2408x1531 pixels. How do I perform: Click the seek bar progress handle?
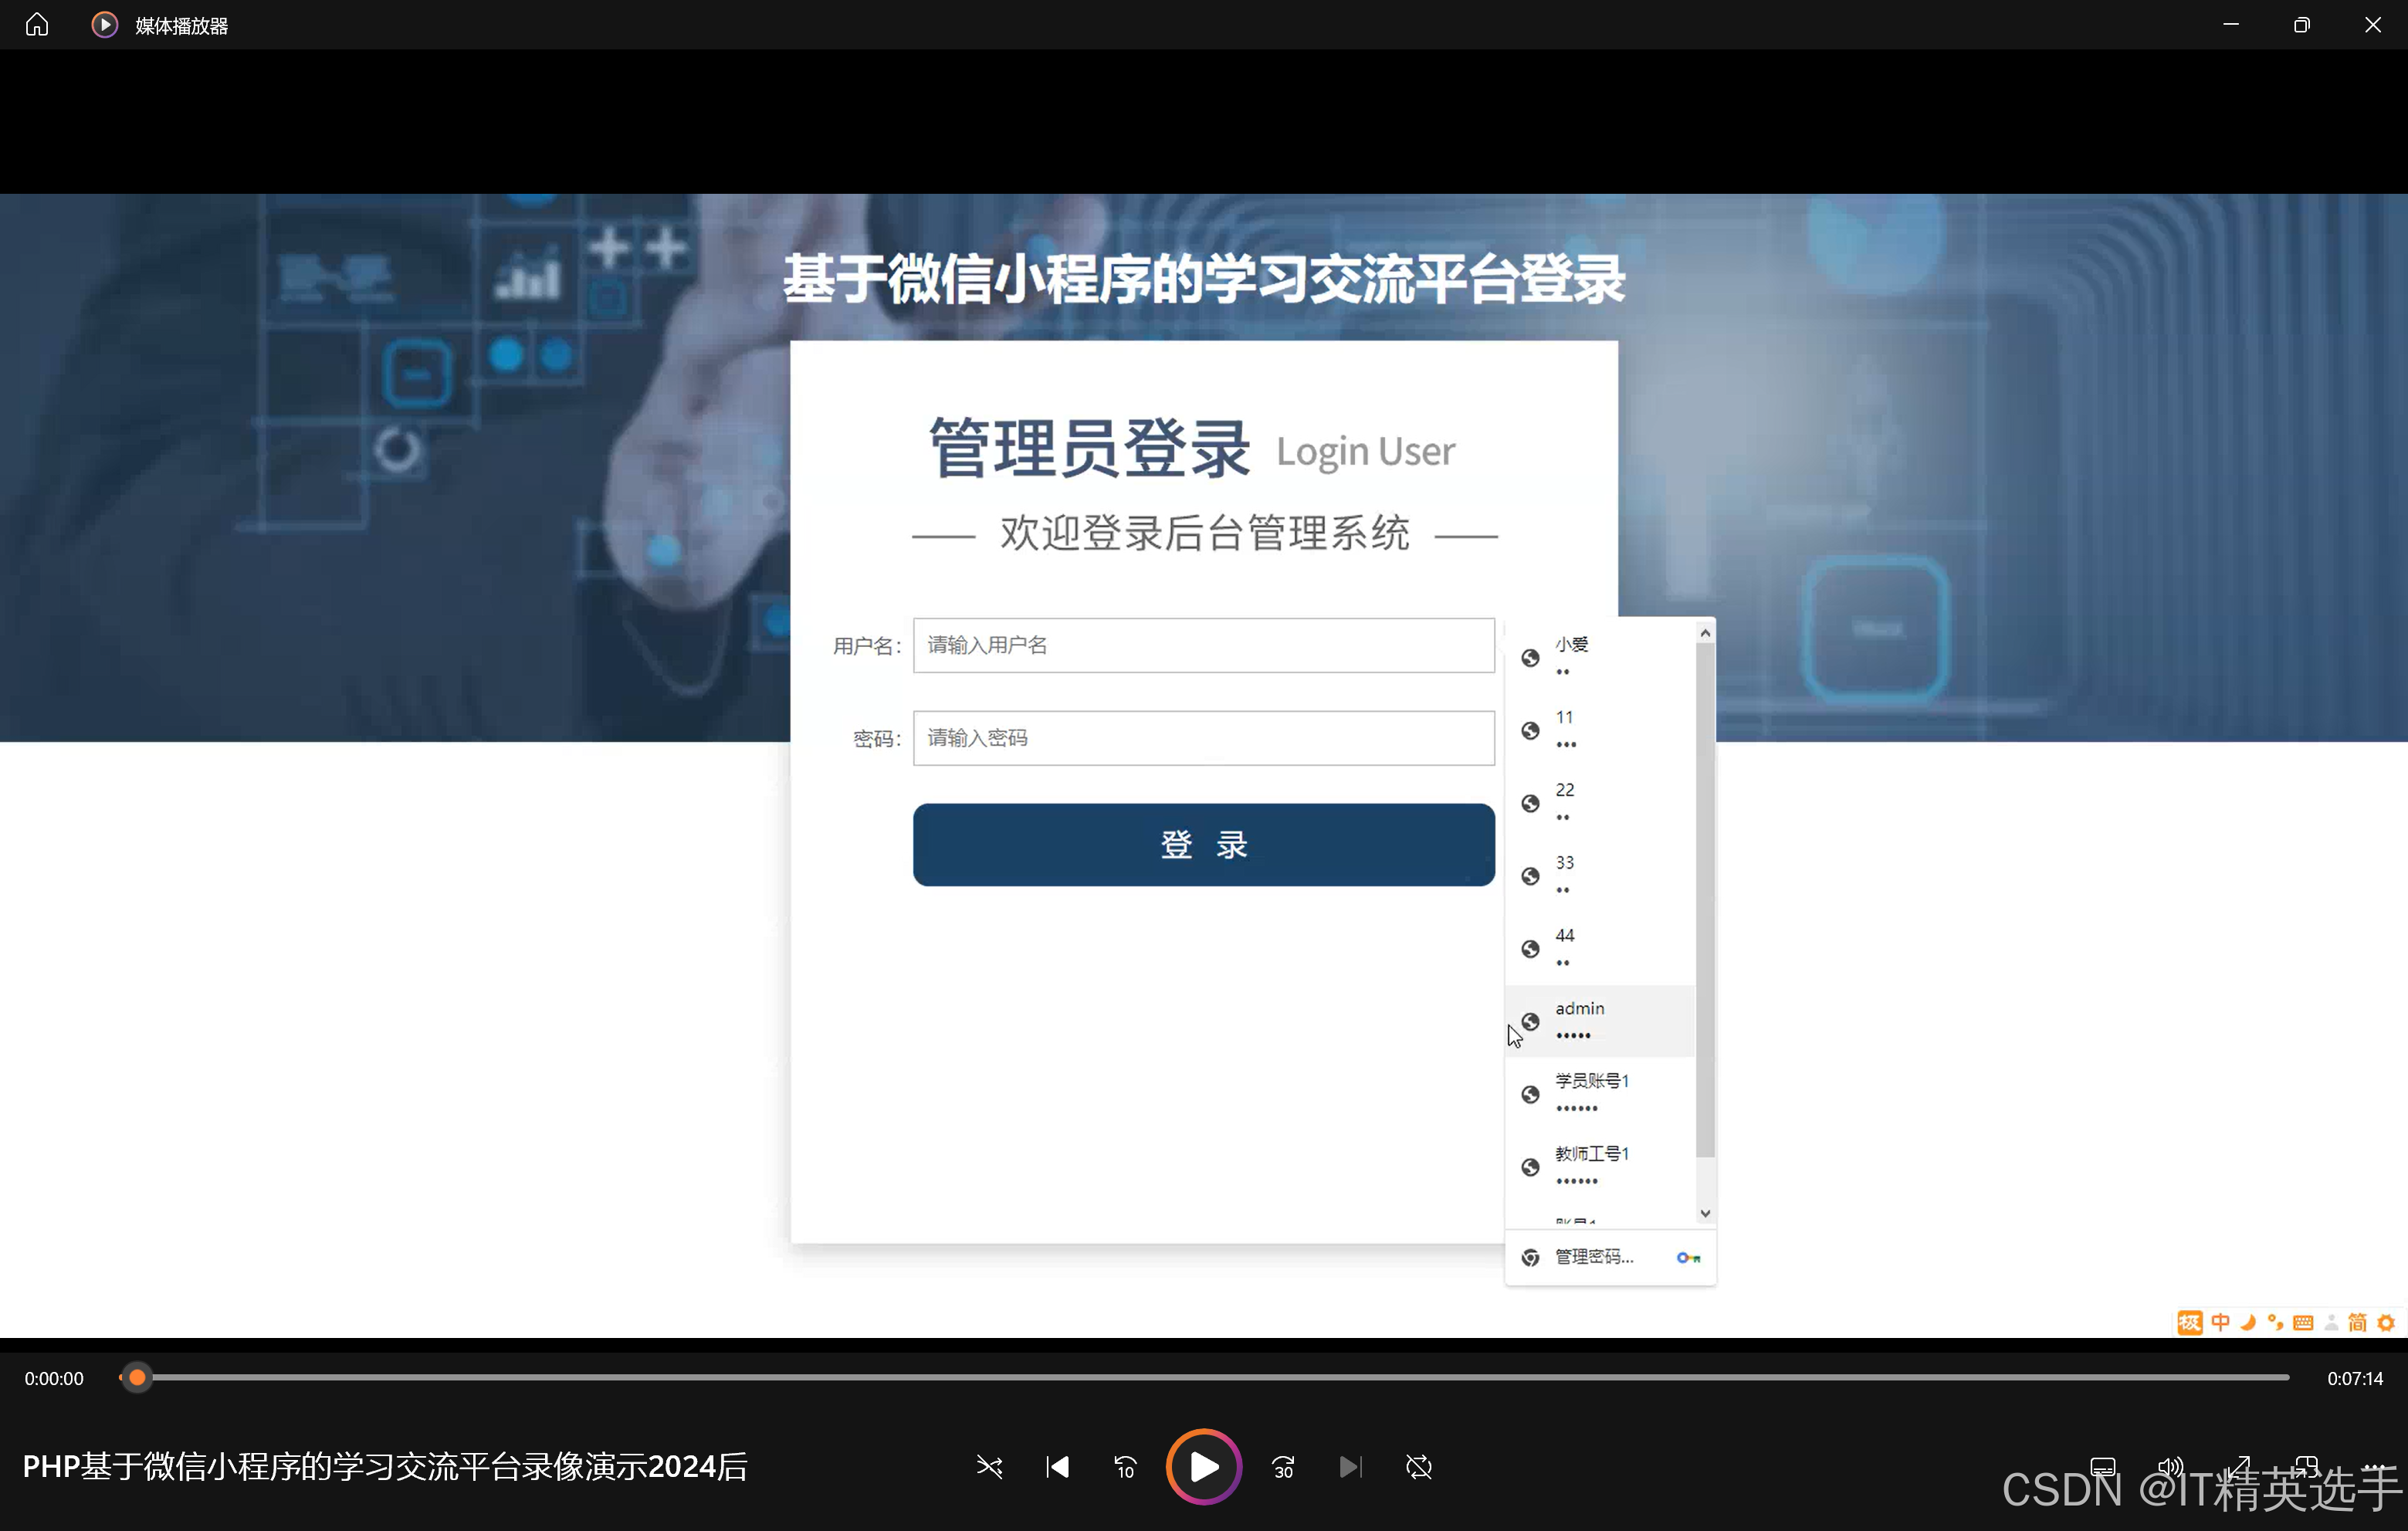(137, 1377)
